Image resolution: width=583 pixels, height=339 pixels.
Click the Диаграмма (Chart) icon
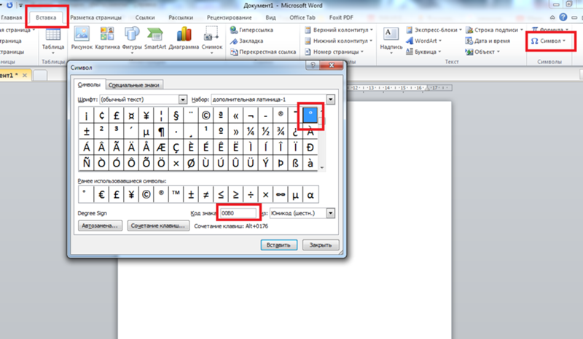tap(184, 39)
